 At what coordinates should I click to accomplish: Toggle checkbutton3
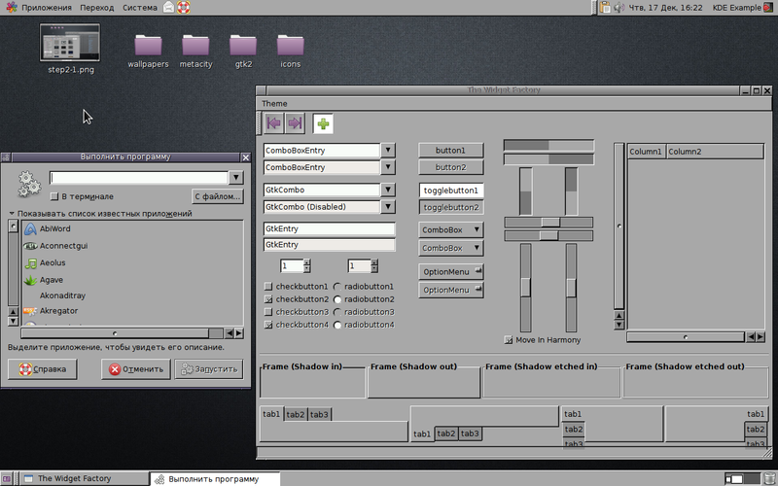tap(268, 312)
